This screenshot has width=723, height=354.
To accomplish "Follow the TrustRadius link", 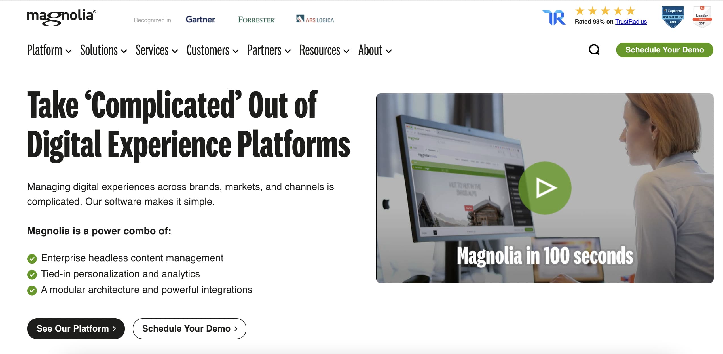I will pos(631,22).
